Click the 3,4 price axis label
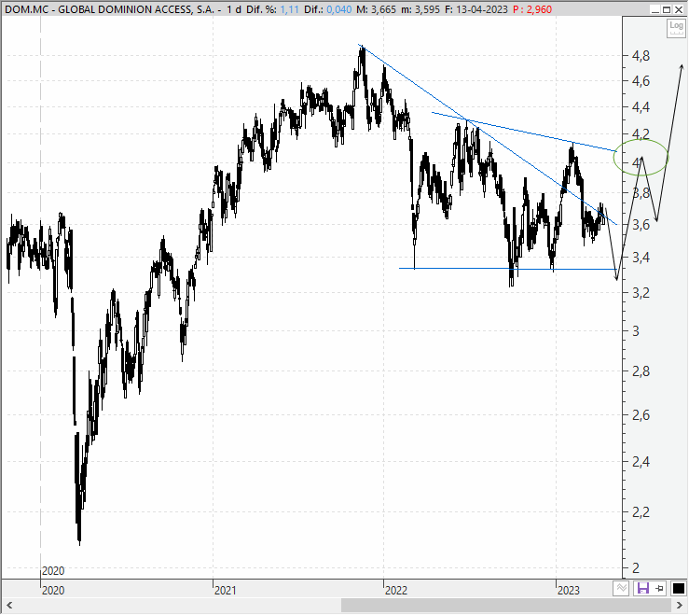Viewport: 689px width, 615px height. [641, 258]
